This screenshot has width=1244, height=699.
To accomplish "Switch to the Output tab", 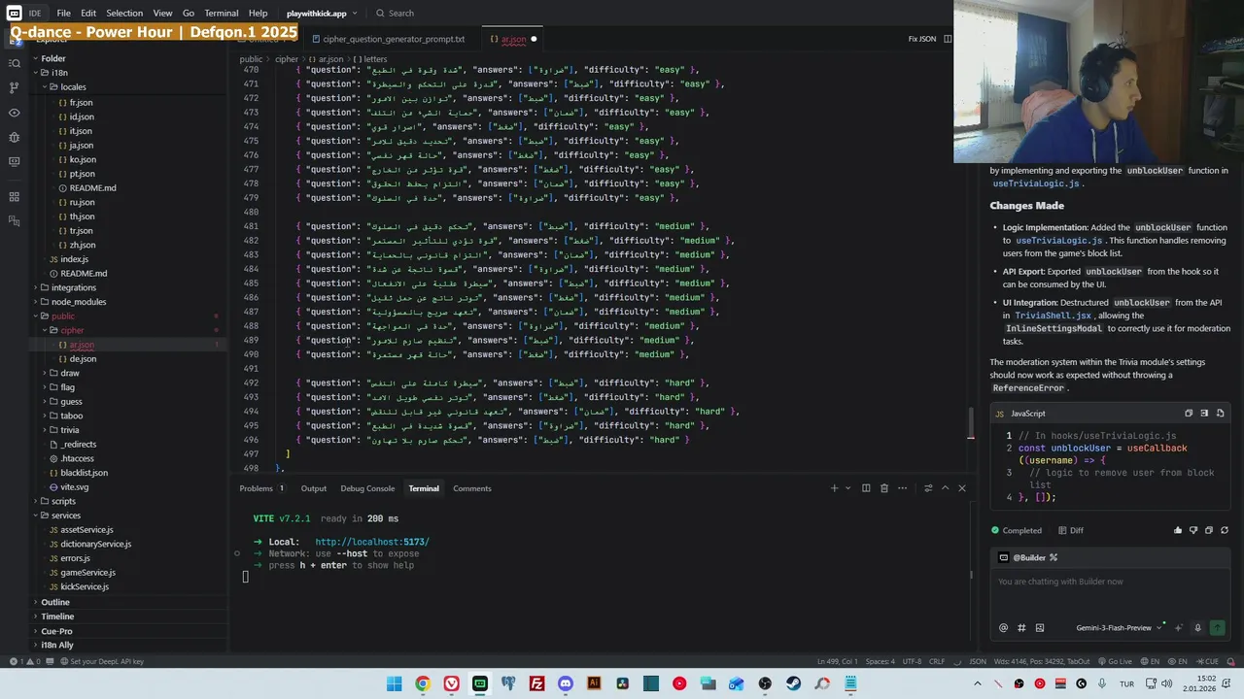I will pyautogui.click(x=313, y=488).
